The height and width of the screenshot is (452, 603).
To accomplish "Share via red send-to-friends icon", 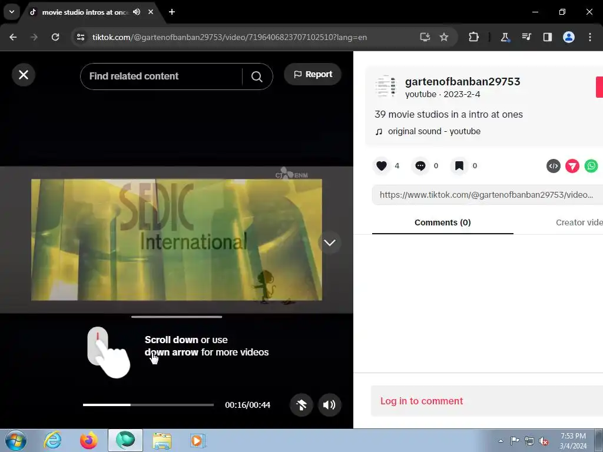I will [x=572, y=166].
